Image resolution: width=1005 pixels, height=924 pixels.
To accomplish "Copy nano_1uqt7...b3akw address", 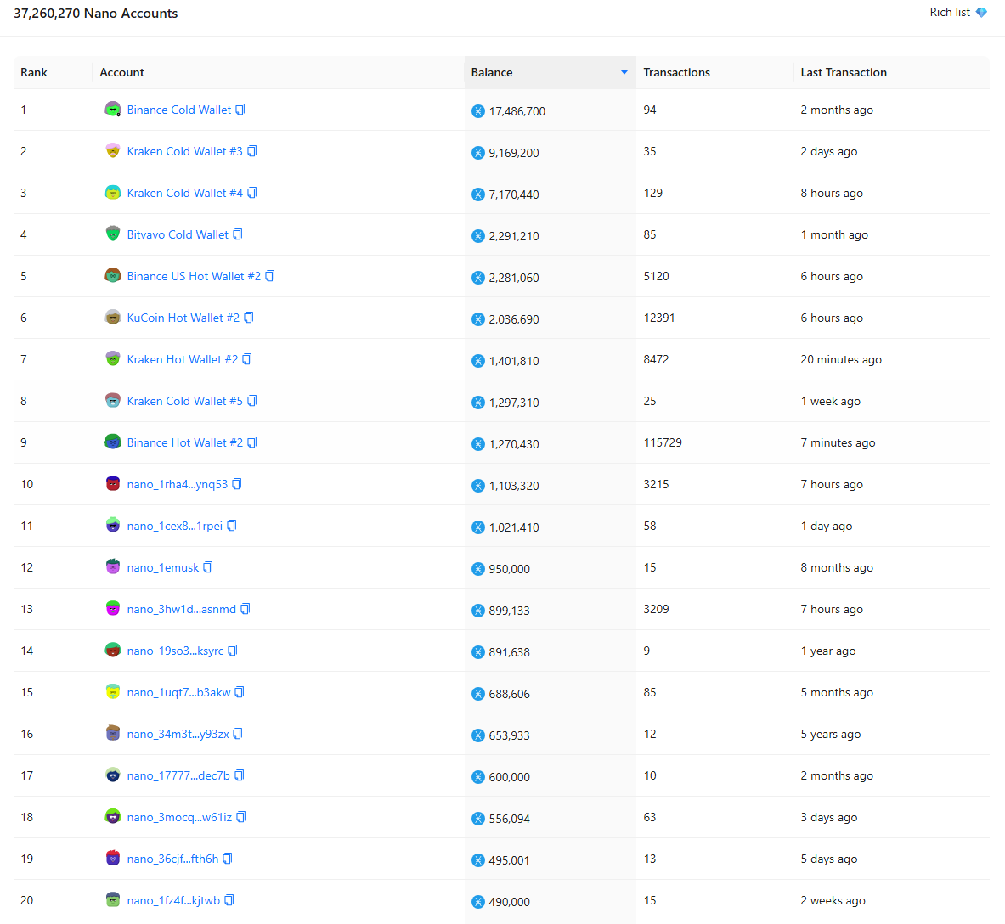I will click(239, 693).
